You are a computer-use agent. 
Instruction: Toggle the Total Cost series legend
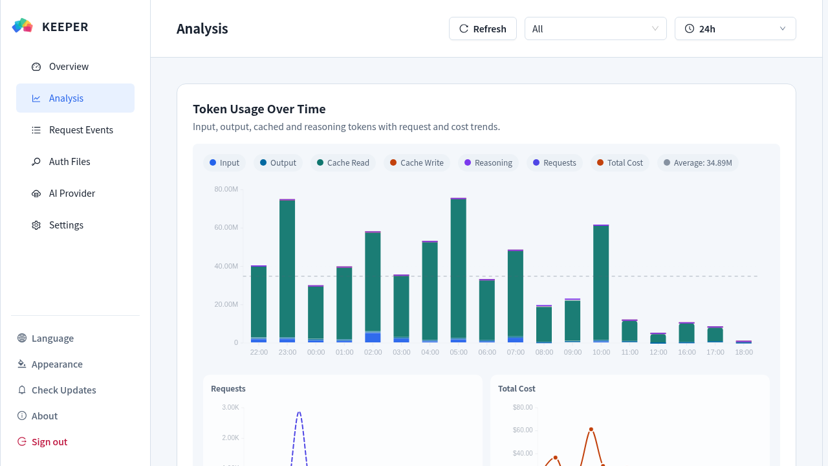(620, 162)
